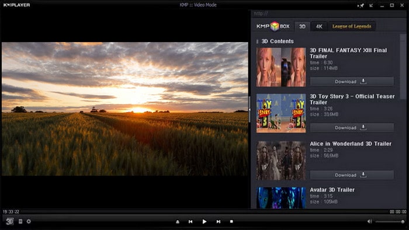Click 'size : 114MB' text
409x230 pixels.
[x=324, y=68]
